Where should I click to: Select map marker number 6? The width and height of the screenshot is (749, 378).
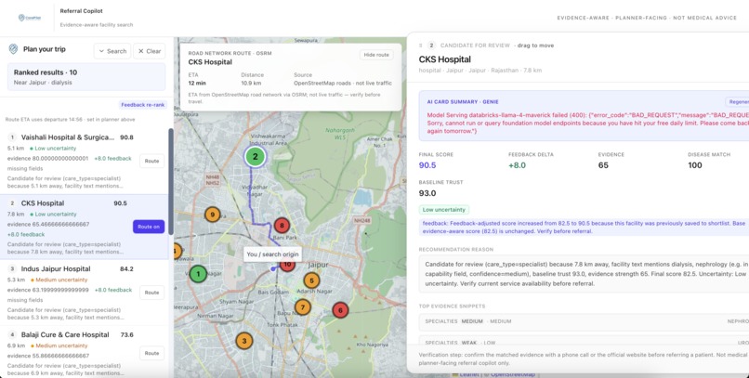click(x=340, y=310)
